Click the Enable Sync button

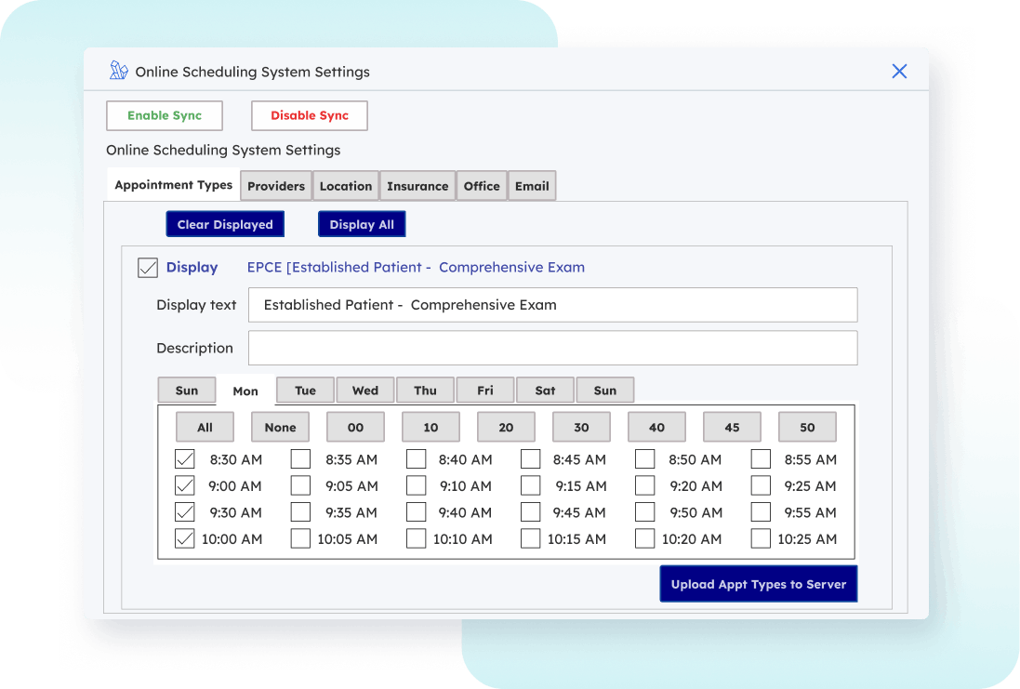165,115
